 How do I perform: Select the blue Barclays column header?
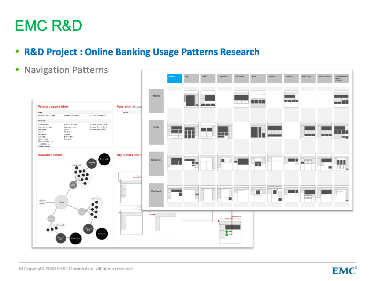(175, 79)
